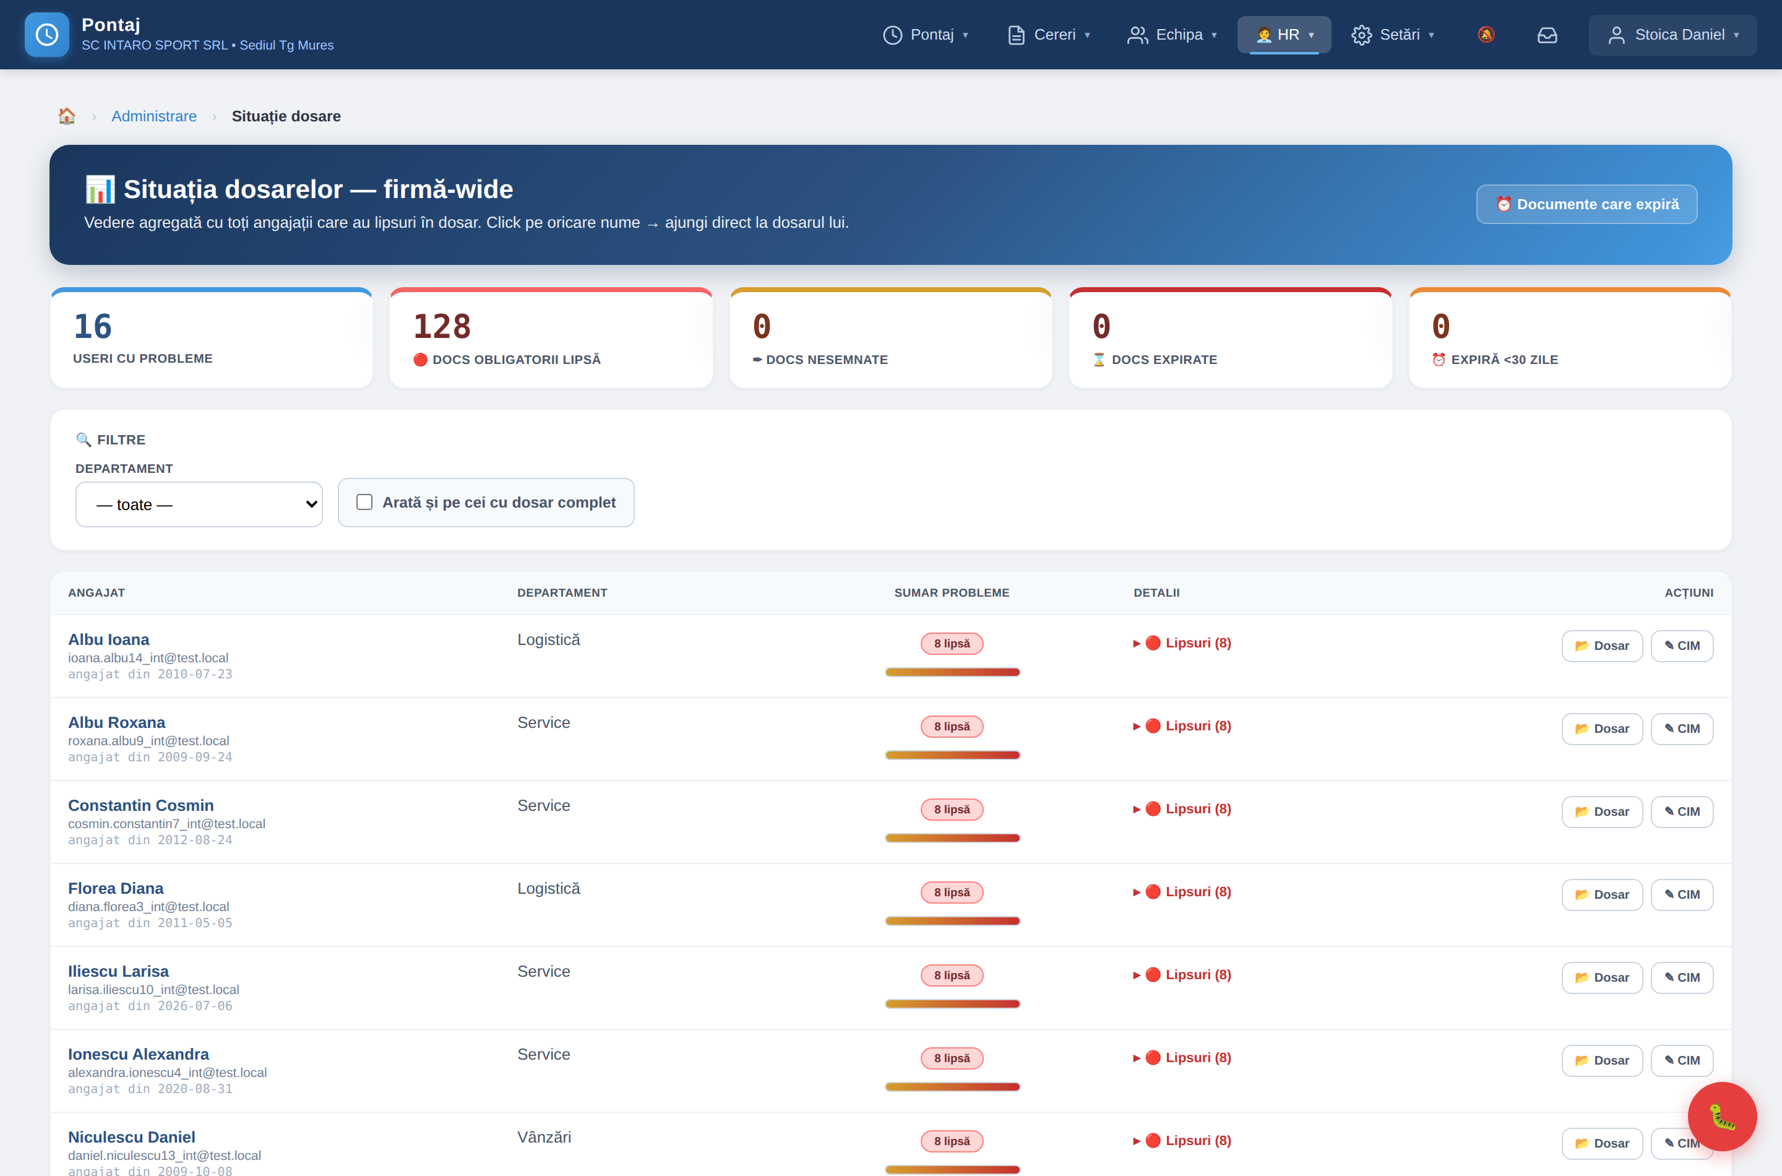Expand Lipsuri (8) details for Constantin Cosmin

1182,808
